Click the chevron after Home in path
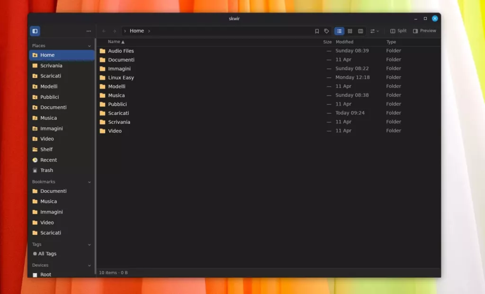485x294 pixels. click(x=149, y=31)
